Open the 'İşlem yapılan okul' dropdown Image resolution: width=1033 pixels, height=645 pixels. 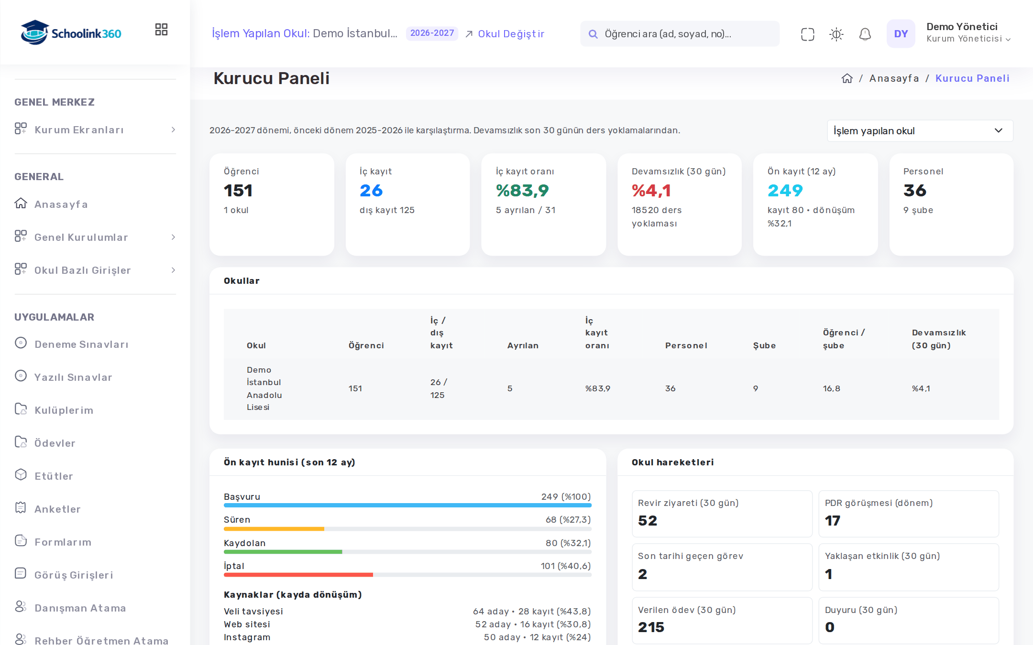pyautogui.click(x=920, y=131)
